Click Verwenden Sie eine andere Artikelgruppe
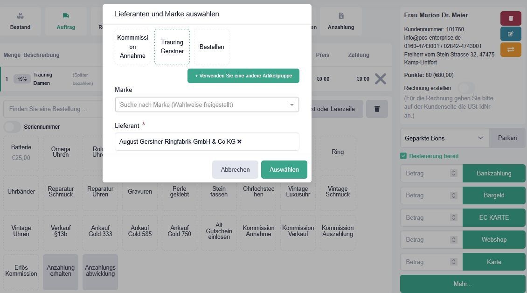 point(243,76)
